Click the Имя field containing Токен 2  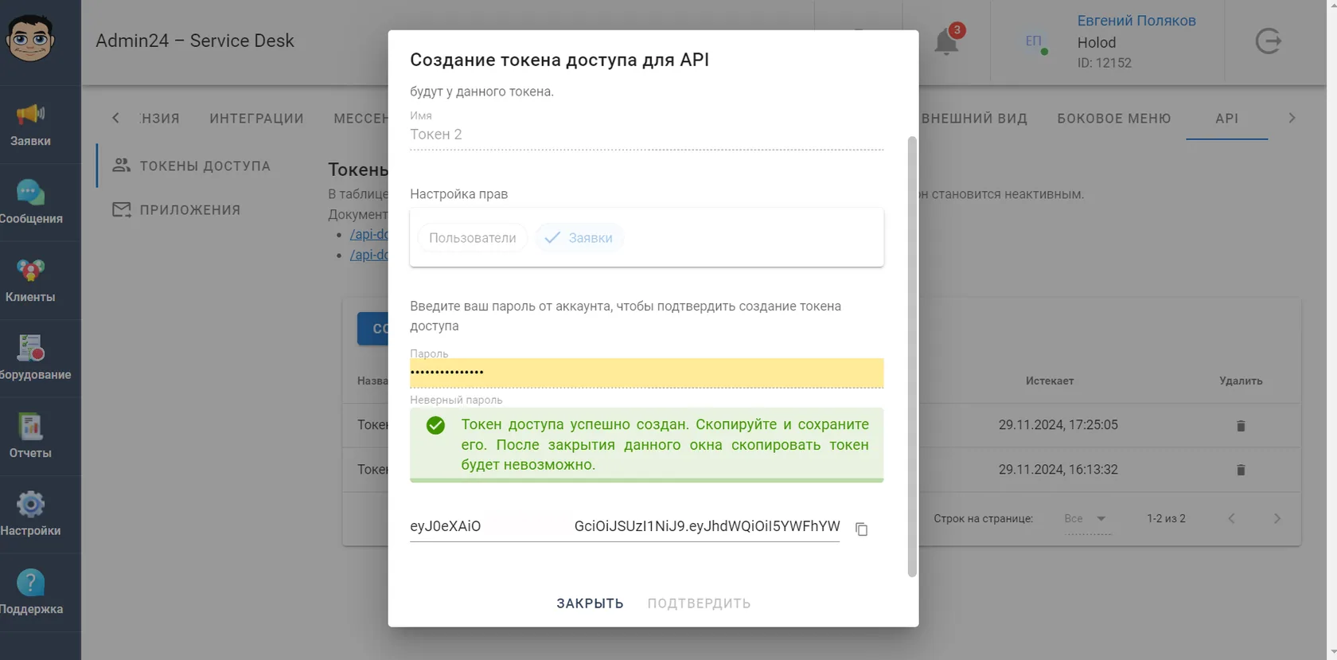646,135
